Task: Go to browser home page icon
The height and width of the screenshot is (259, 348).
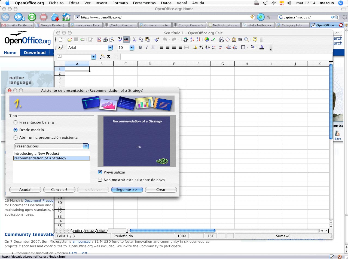Action: (66, 17)
